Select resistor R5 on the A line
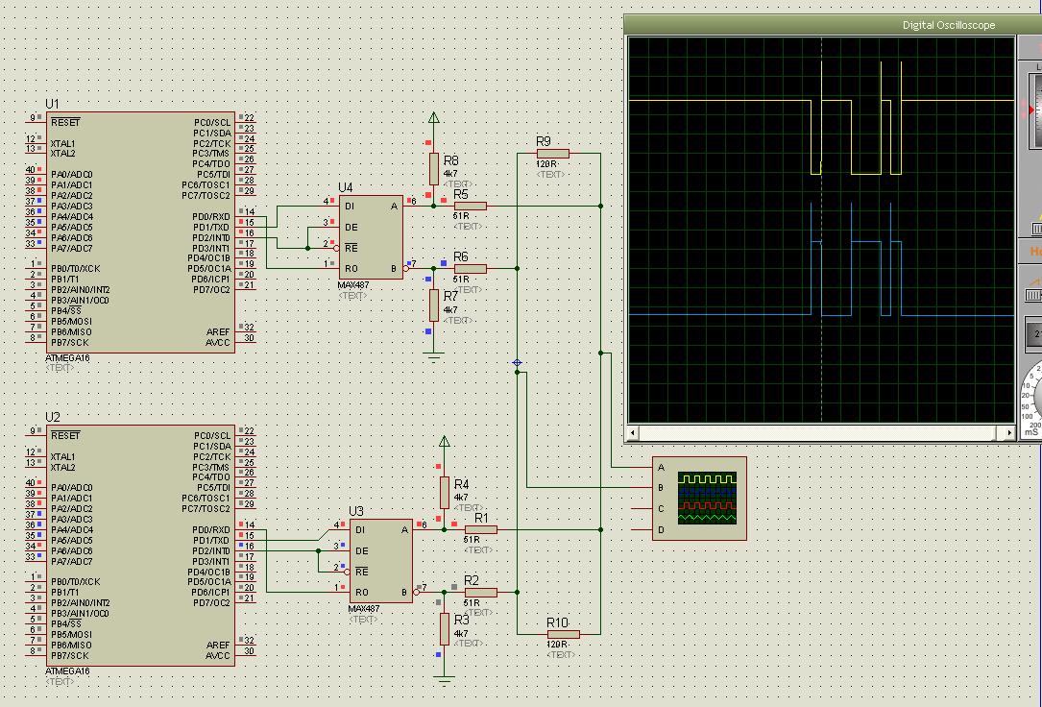1042x707 pixels. 470,206
